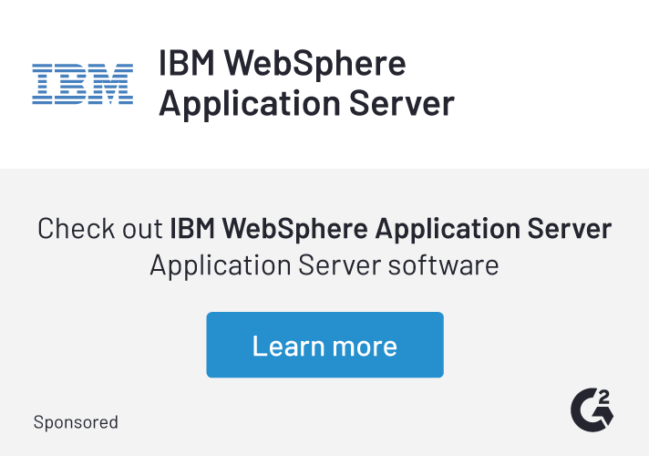The image size is (649, 456).
Task: Click the G2 logo icon
Action: 592,409
